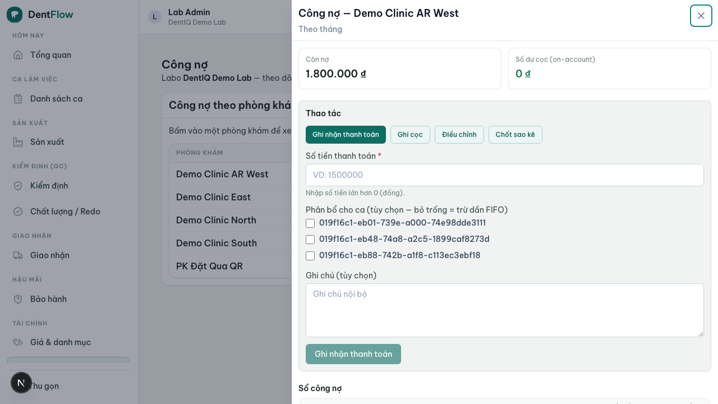Click the Ghi chú nội bộ textarea
Image resolution: width=718 pixels, height=404 pixels.
click(505, 310)
